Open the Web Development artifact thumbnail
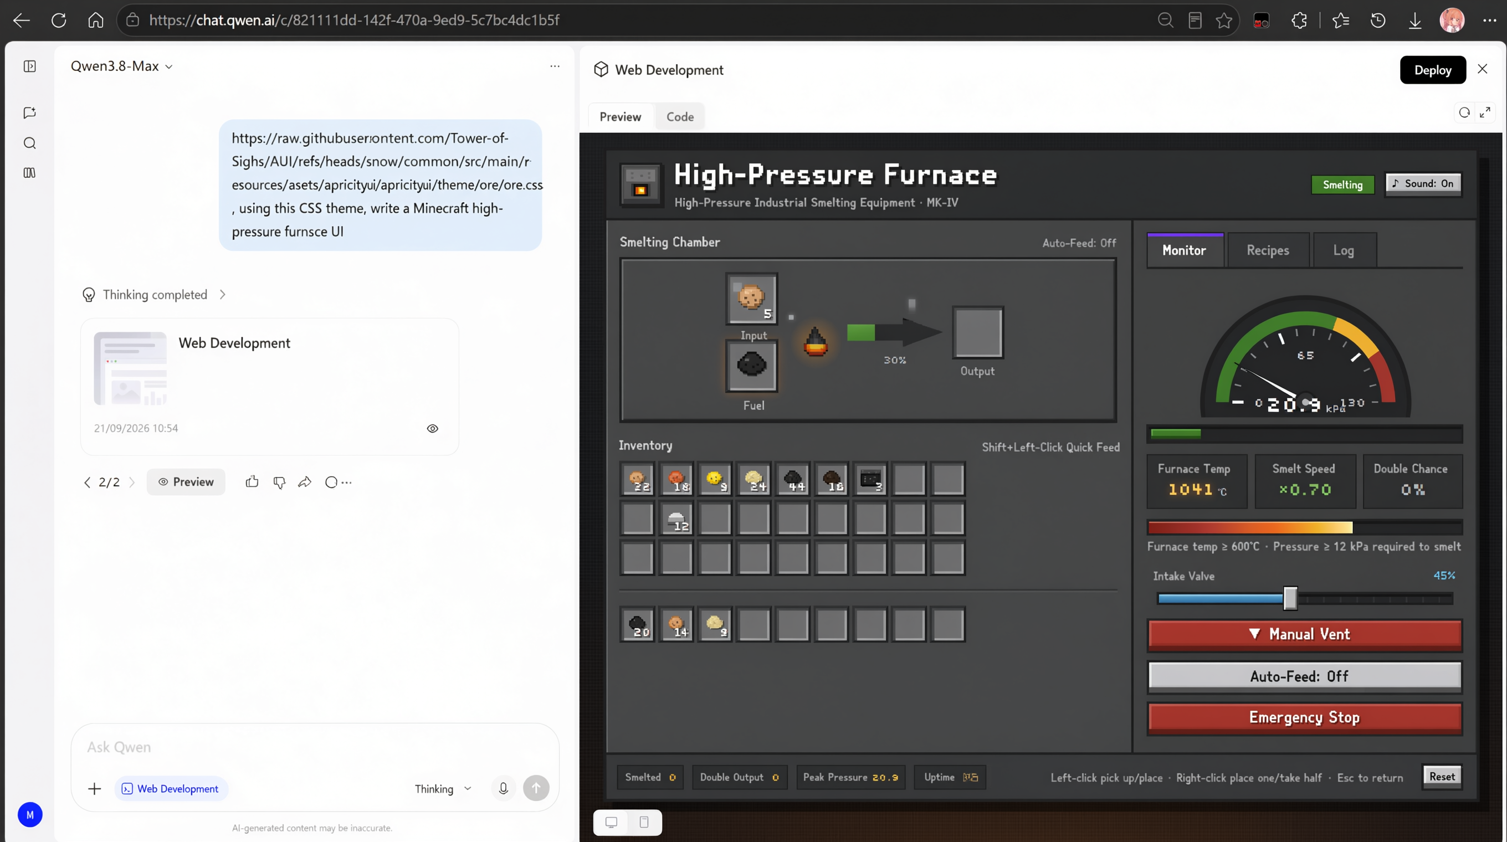The height and width of the screenshot is (842, 1507). click(x=130, y=368)
